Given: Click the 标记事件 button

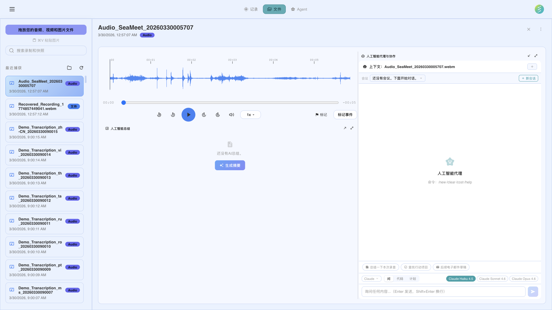Looking at the screenshot, I should coord(345,115).
